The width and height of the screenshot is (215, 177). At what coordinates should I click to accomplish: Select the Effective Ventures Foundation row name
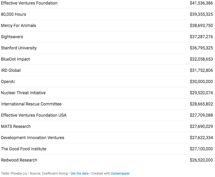click(29, 3)
